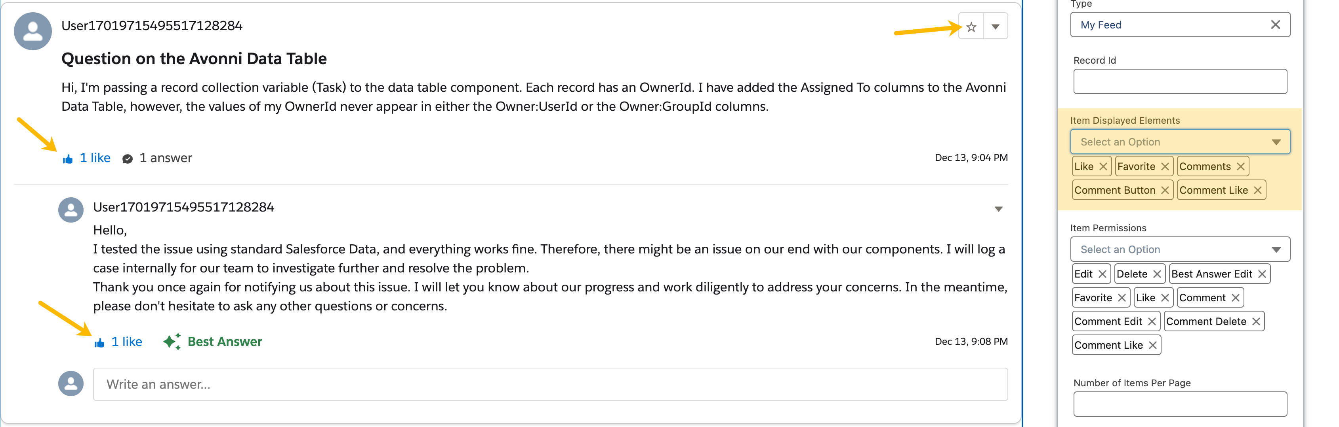
Task: Remove the Comment Button displayed element pill
Action: (1165, 191)
